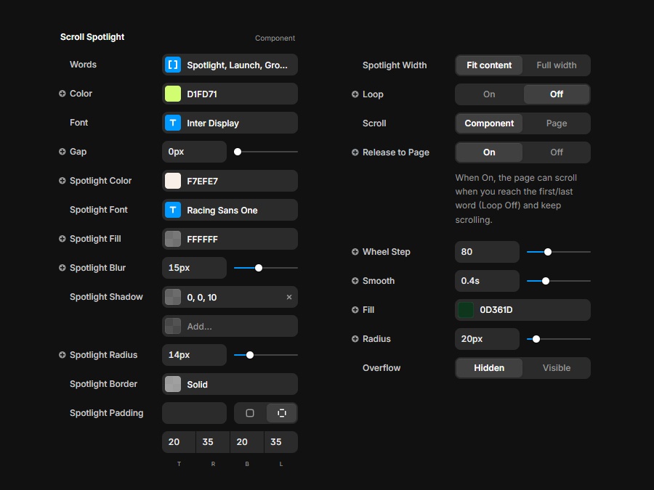654x490 pixels.
Task: Click the plus icon next to Spotlight Blur
Action: pyautogui.click(x=62, y=268)
